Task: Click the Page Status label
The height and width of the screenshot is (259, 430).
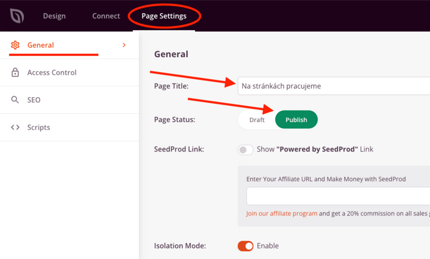Action: coord(175,119)
